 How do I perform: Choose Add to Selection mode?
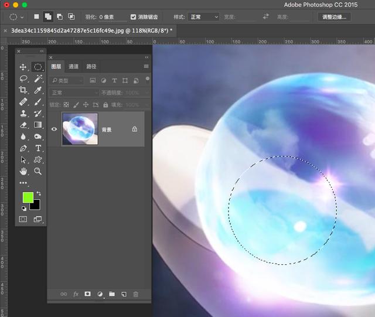(48, 16)
